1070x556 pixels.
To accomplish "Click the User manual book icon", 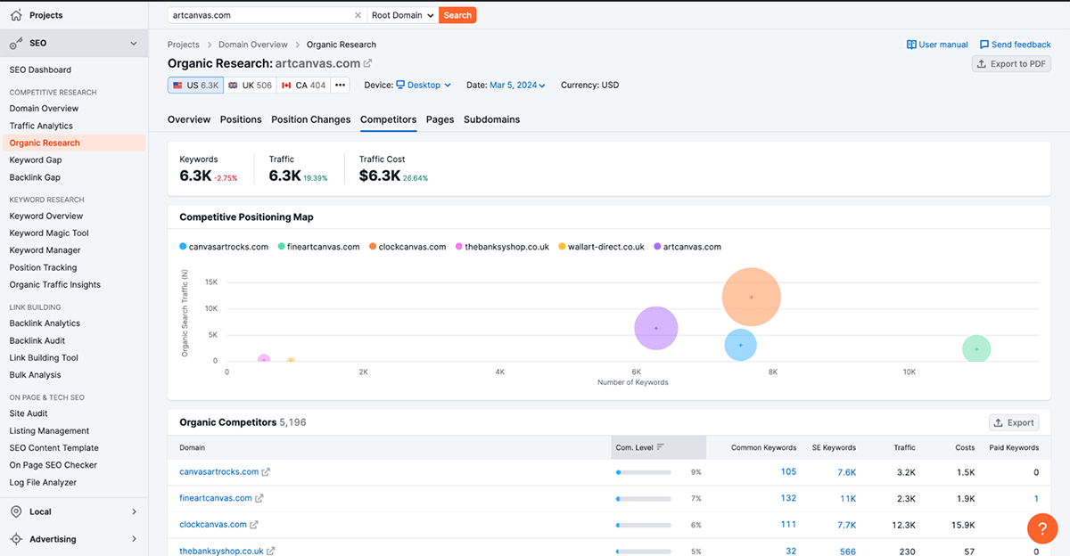I will 911,44.
